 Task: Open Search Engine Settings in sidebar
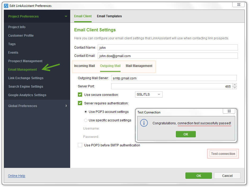coord(26,87)
